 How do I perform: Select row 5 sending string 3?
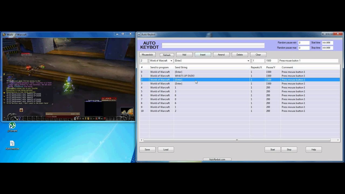pyautogui.click(x=240, y=91)
